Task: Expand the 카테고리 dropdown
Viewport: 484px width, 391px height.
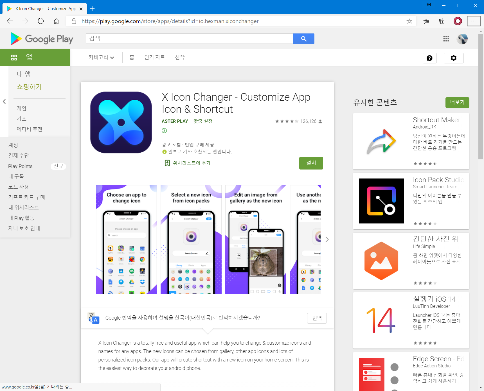Action: 102,57
